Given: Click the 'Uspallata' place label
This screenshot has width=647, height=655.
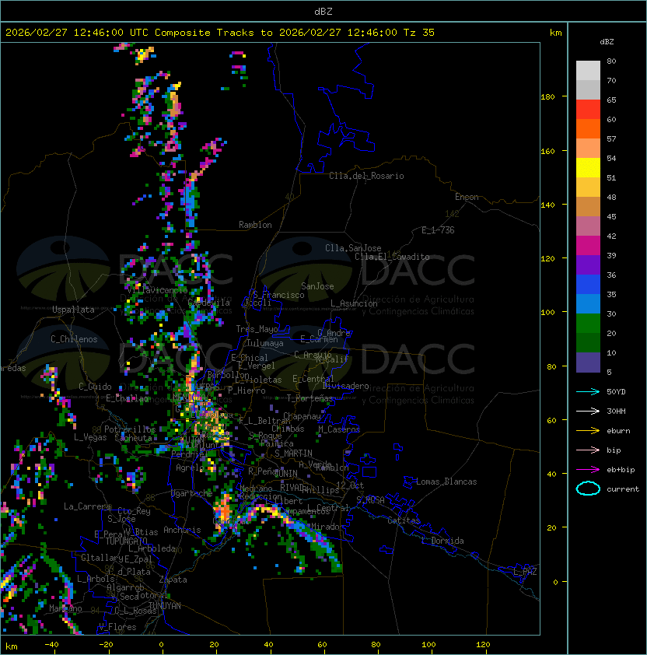Looking at the screenshot, I should point(74,310).
